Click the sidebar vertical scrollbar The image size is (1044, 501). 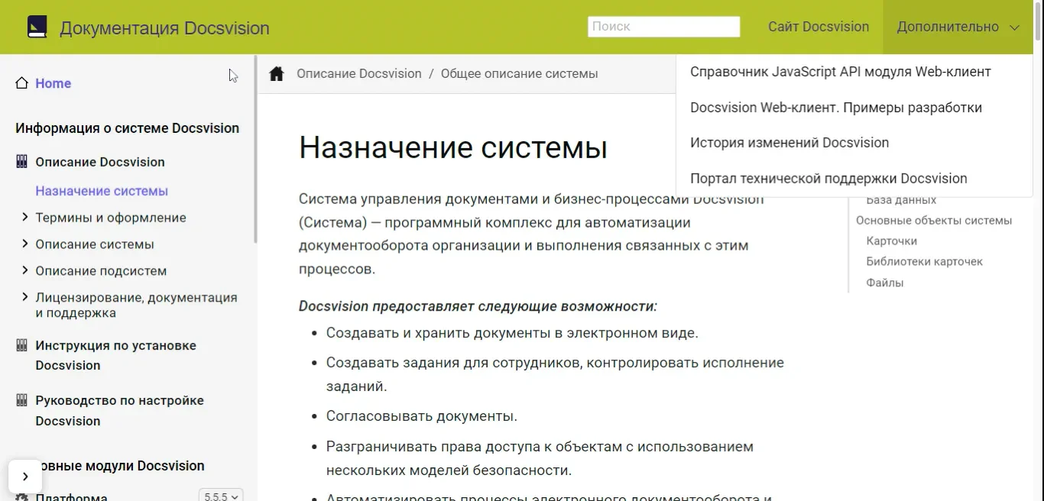pos(255,149)
